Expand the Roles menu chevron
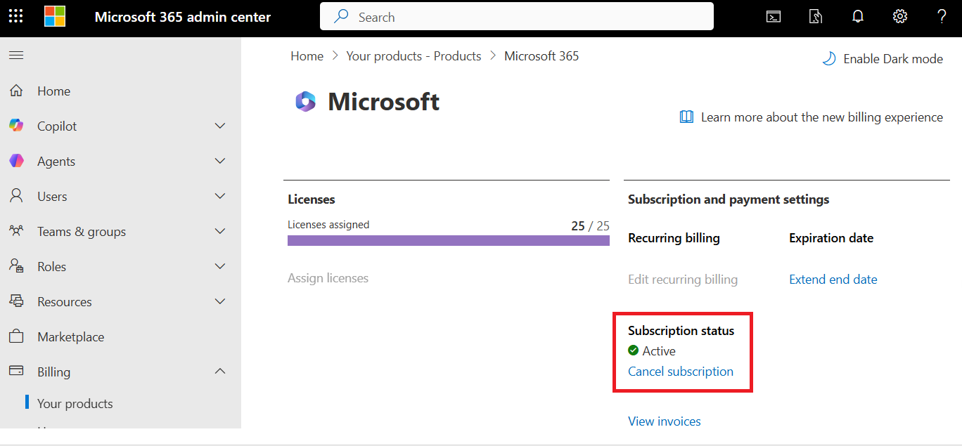The height and width of the screenshot is (446, 962). [220, 266]
